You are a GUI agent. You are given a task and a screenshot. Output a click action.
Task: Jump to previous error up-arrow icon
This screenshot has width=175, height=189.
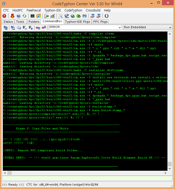click(x=44, y=27)
